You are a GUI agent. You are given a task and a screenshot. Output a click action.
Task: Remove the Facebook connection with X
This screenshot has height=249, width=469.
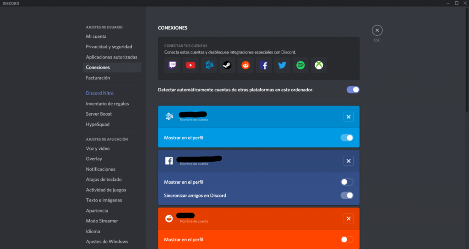pyautogui.click(x=349, y=161)
